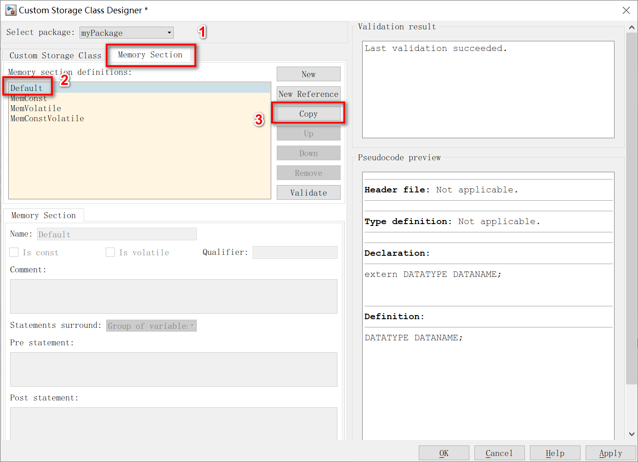Create a New memory section

pos(308,74)
